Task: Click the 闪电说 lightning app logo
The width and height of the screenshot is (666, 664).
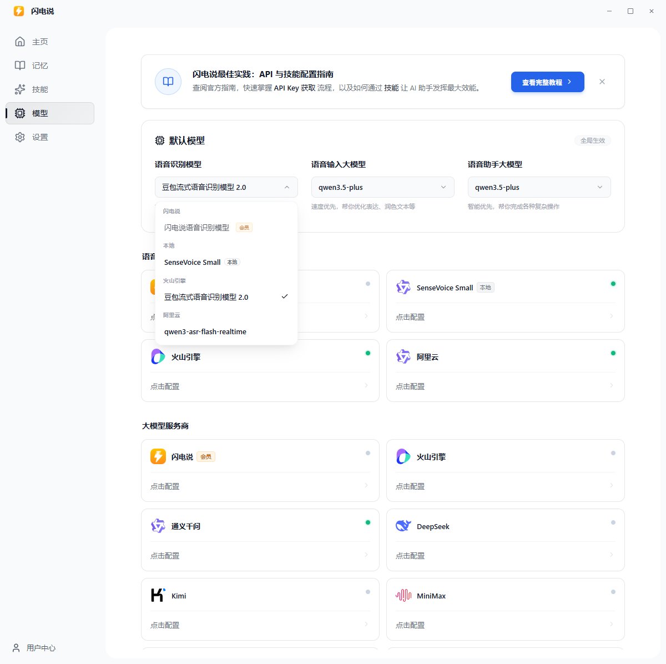Action: 19,11
